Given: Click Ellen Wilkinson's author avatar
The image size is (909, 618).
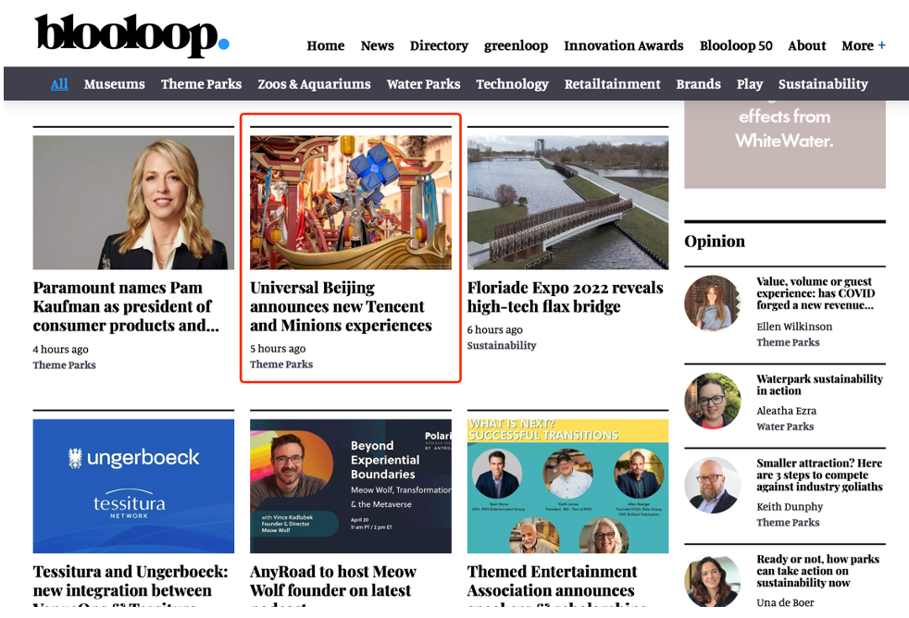Looking at the screenshot, I should pyautogui.click(x=713, y=303).
